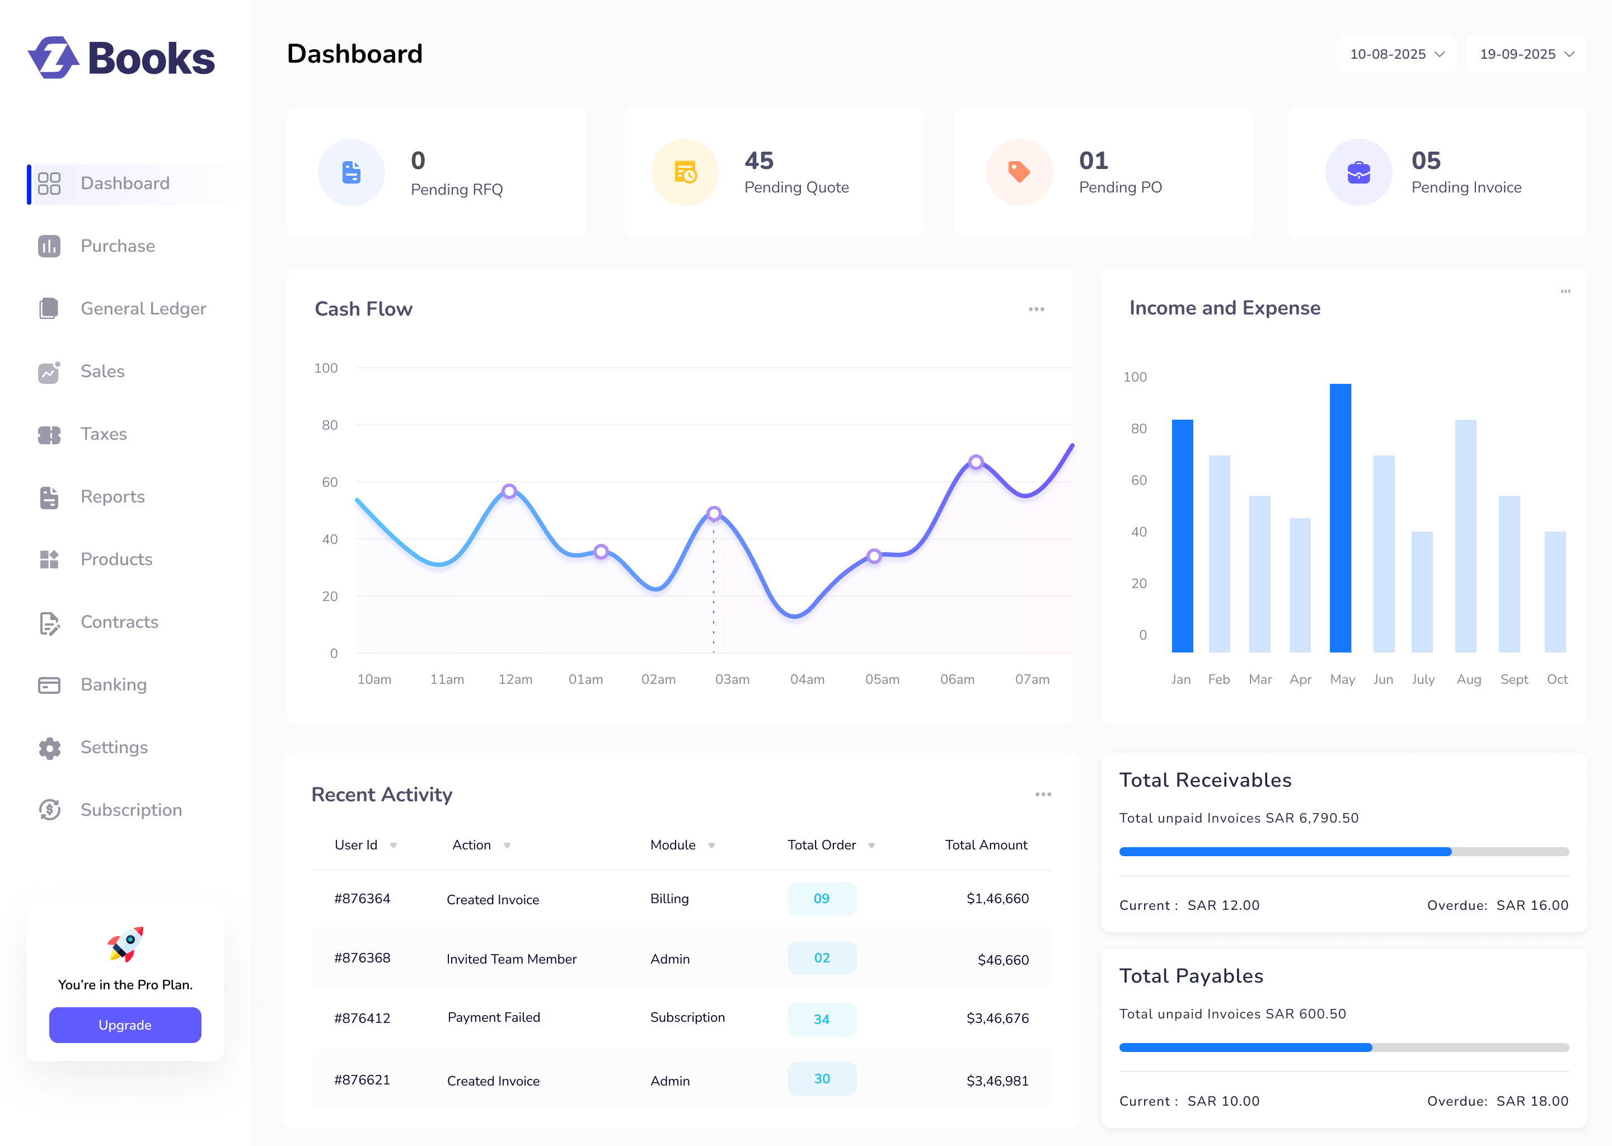The width and height of the screenshot is (1612, 1146).
Task: Open the 10-08-2025 start date dropdown
Action: click(1396, 54)
